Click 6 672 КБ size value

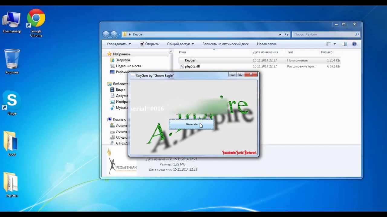pyautogui.click(x=333, y=66)
